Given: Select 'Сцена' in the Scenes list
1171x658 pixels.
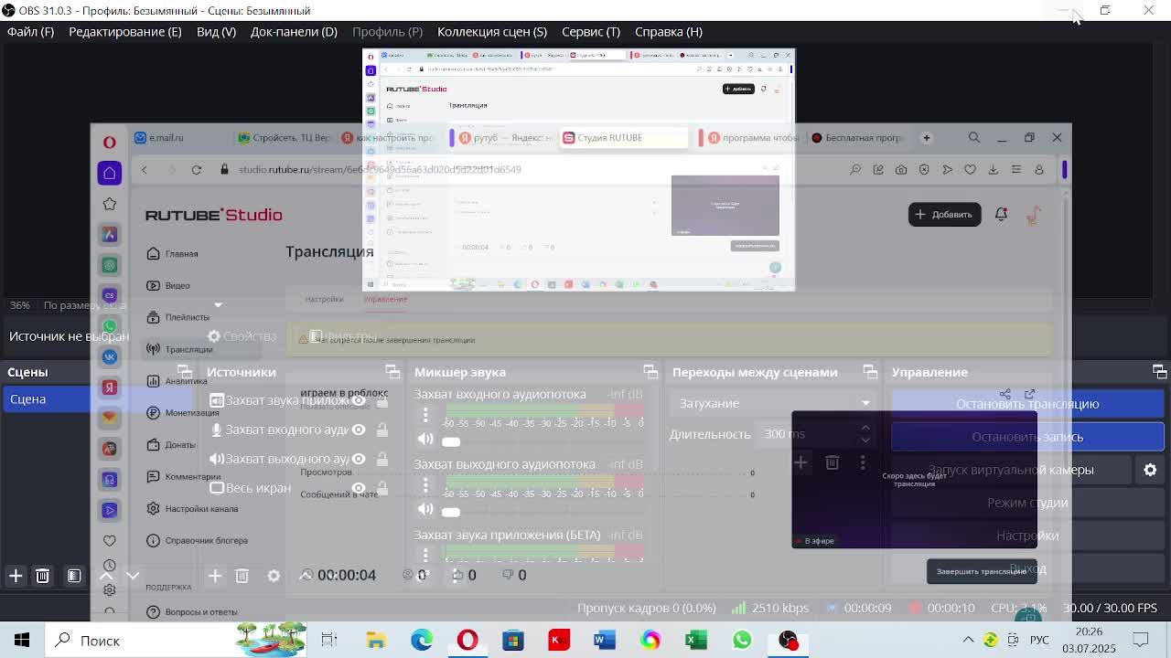Looking at the screenshot, I should coord(96,399).
